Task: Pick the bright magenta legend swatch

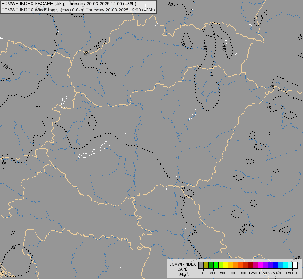Action: (x=260, y=265)
